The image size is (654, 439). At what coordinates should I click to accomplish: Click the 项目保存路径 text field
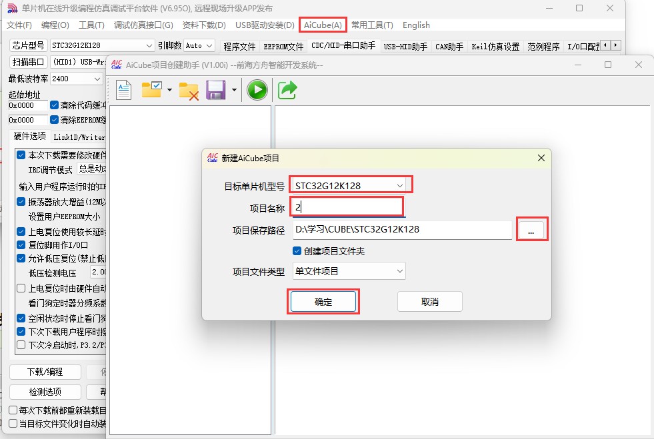[402, 229]
